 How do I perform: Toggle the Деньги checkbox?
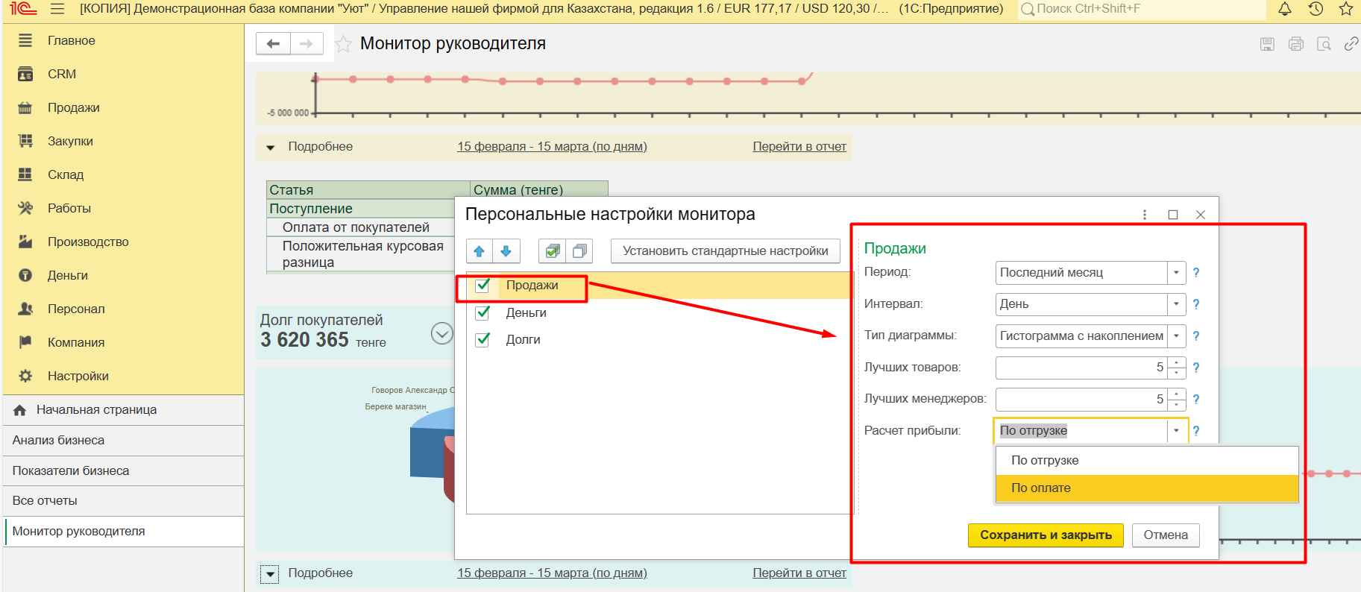point(483,312)
